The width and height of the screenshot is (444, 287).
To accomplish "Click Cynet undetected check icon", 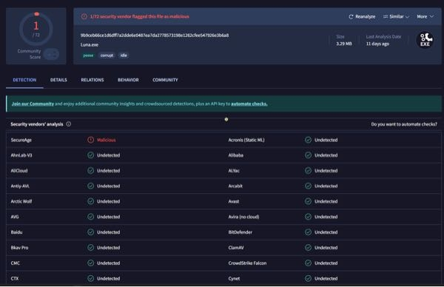I will coord(308,279).
